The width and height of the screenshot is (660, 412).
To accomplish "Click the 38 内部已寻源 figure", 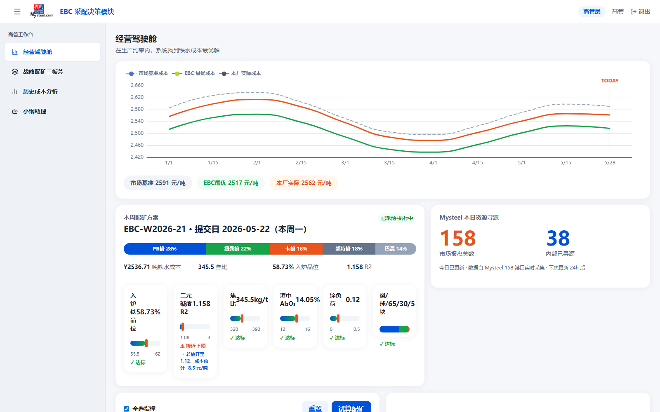I will coord(558,239).
